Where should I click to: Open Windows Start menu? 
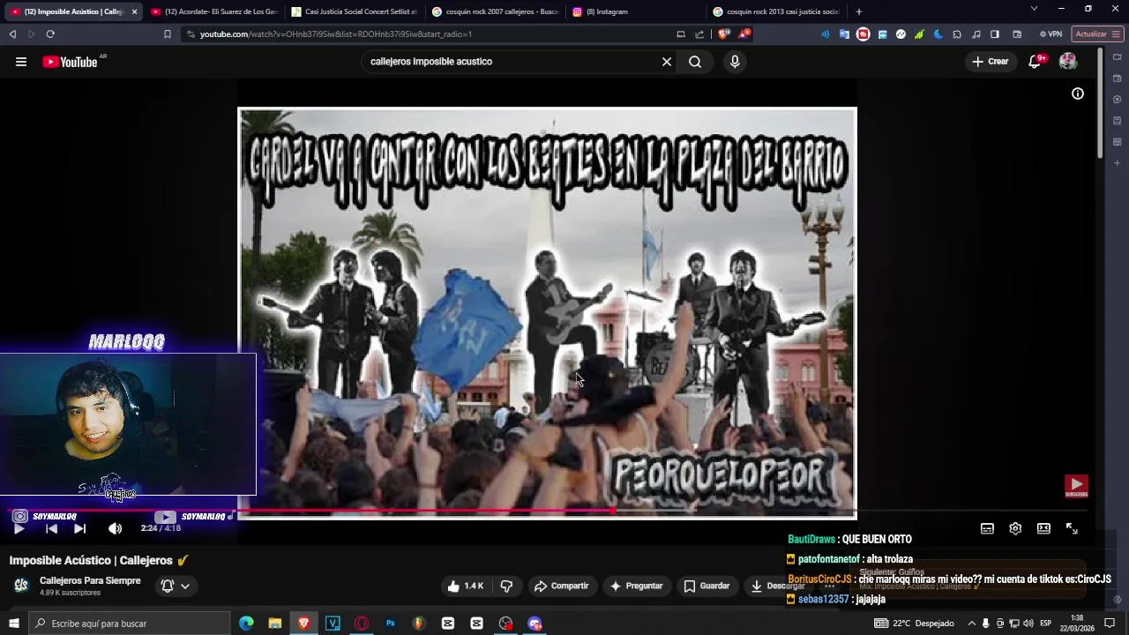click(x=14, y=624)
